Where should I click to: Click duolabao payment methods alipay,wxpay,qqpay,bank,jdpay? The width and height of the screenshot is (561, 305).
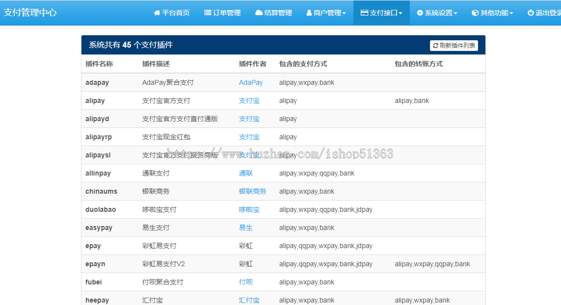(325, 209)
